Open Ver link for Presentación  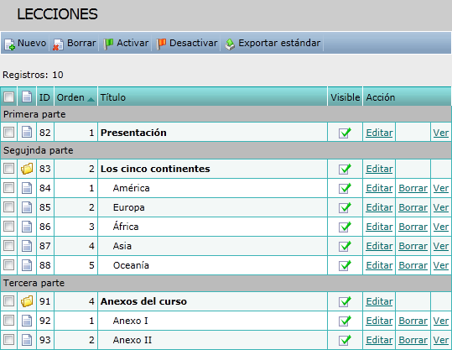pos(441,133)
